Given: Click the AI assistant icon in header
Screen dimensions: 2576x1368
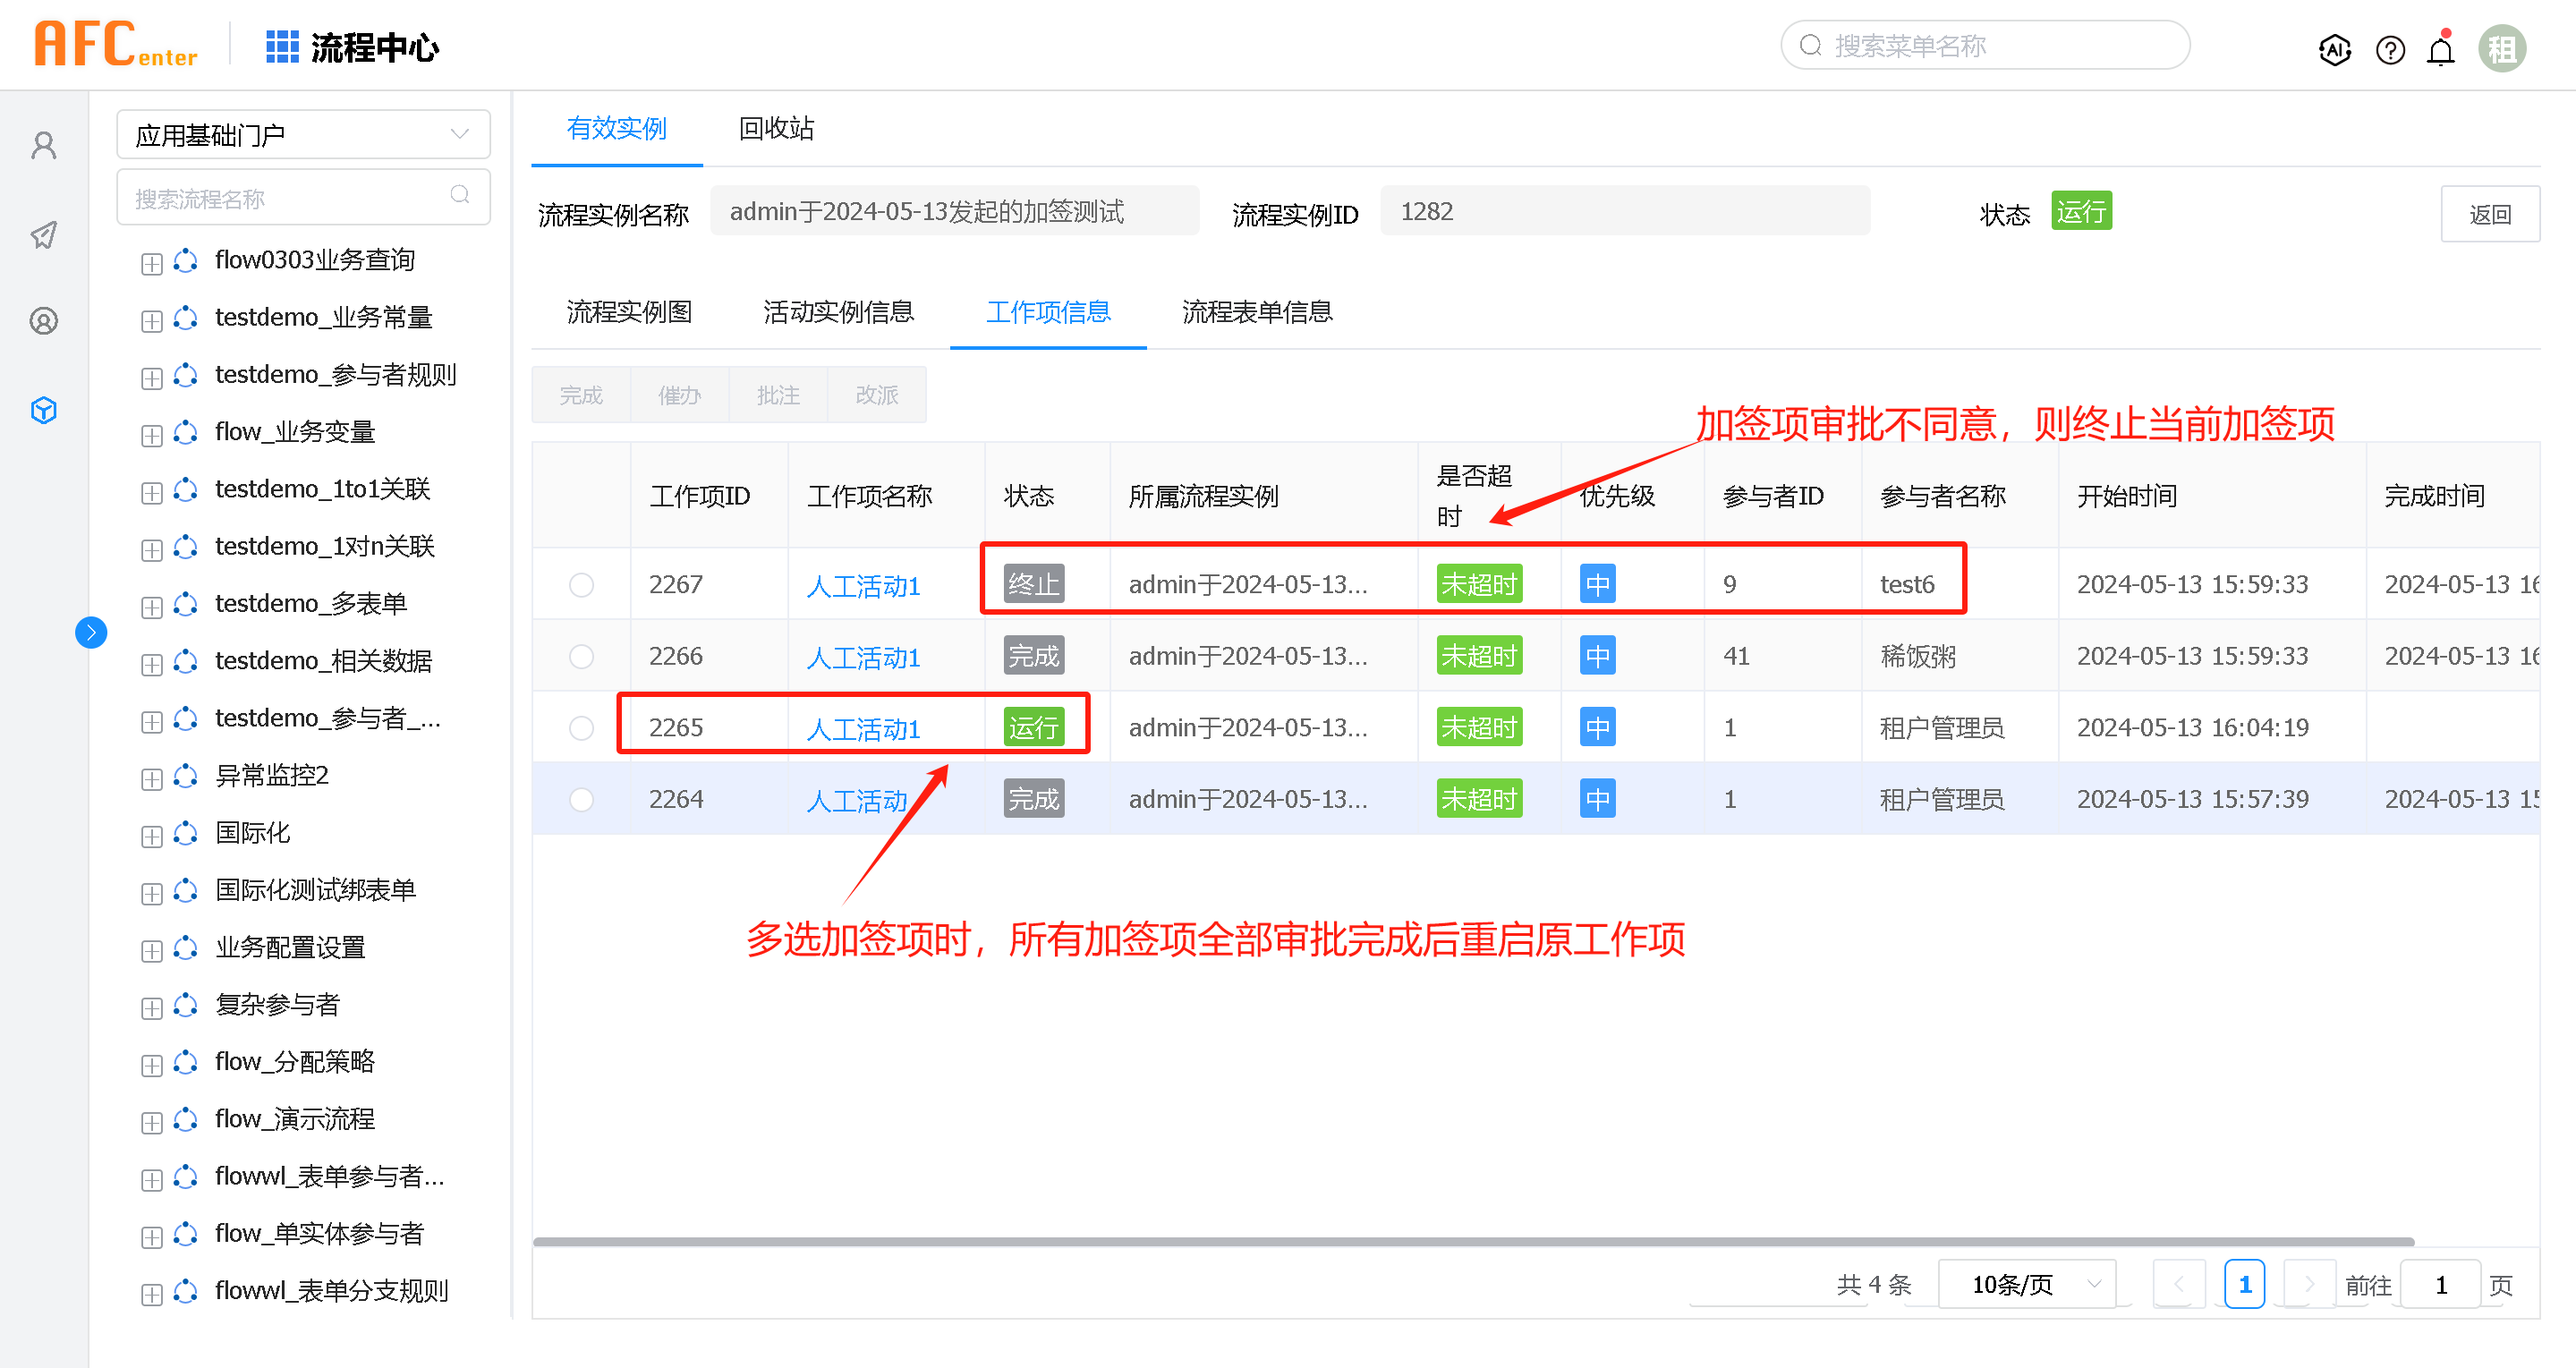Looking at the screenshot, I should pyautogui.click(x=2334, y=49).
